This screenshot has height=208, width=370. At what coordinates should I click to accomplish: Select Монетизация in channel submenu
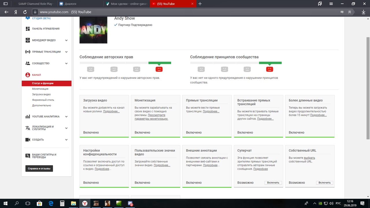40,89
